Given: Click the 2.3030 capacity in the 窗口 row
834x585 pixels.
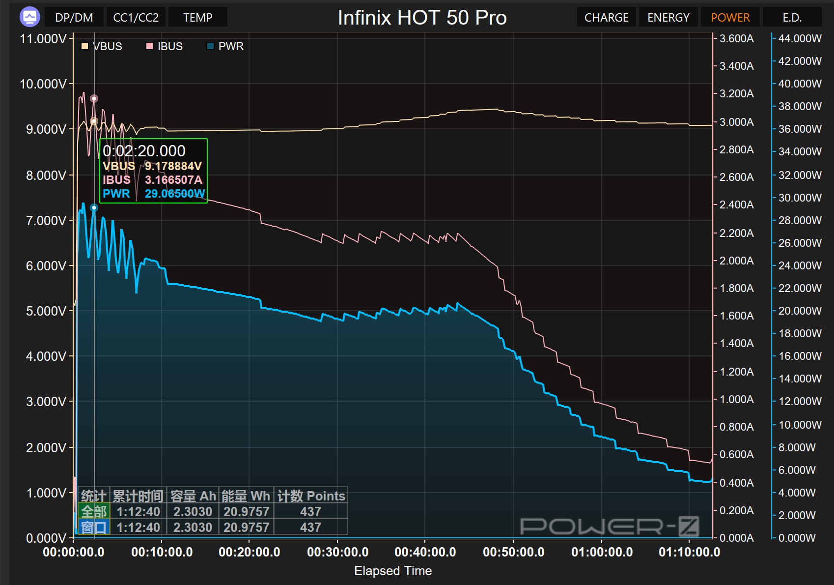Looking at the screenshot, I should click(193, 527).
